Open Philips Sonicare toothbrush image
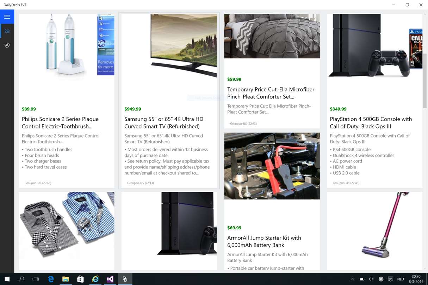The height and width of the screenshot is (285, 428). [67, 45]
